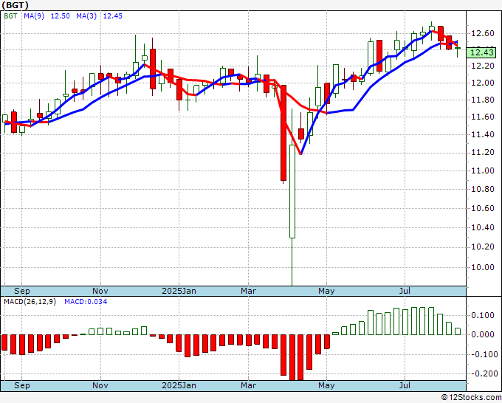Screen dimensions: 502x403
Task: Select the 11.60 price axis label
Action: (483, 117)
